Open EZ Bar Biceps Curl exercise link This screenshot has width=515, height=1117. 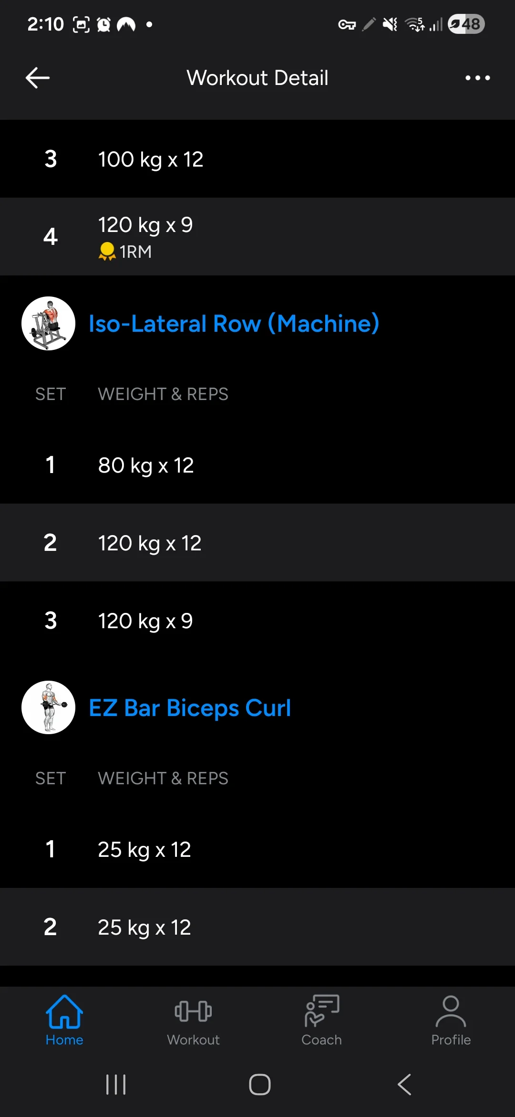(x=190, y=708)
